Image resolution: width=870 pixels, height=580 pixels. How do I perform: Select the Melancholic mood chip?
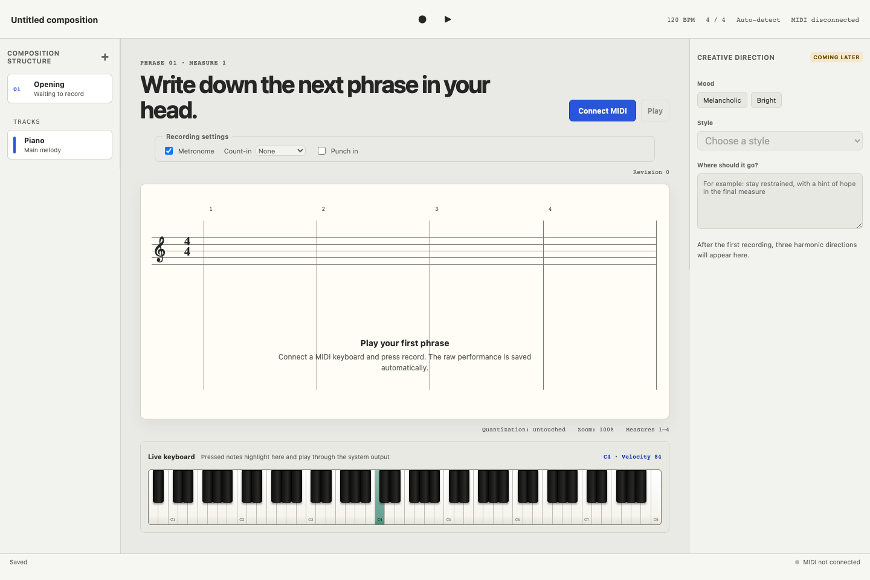(x=722, y=100)
